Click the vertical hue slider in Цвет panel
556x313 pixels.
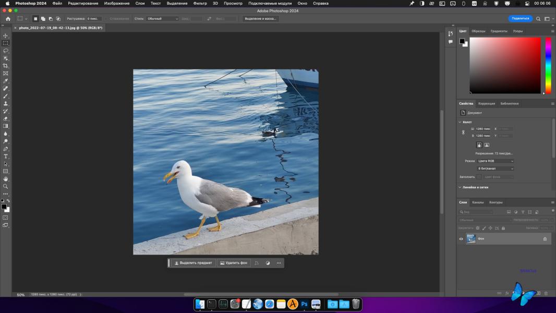click(548, 65)
